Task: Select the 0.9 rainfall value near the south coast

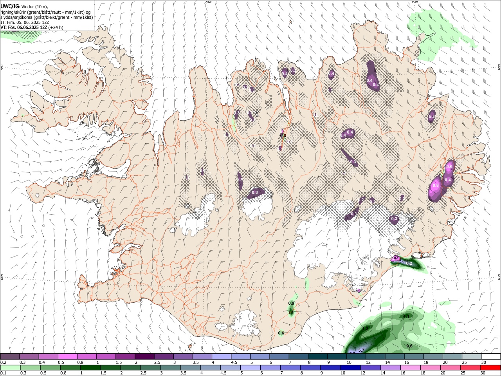Action: pyautogui.click(x=291, y=304)
